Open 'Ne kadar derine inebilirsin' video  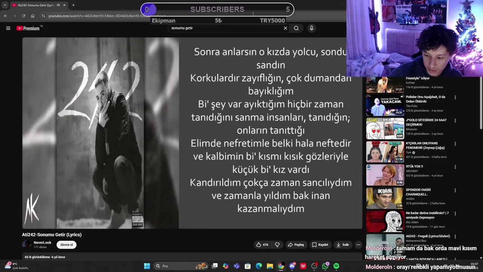pyautogui.click(x=385, y=221)
